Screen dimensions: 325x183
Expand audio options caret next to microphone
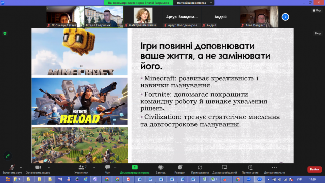pos(21,167)
